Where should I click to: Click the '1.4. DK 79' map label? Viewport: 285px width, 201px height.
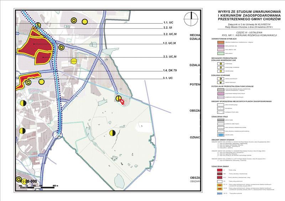pos(170,70)
